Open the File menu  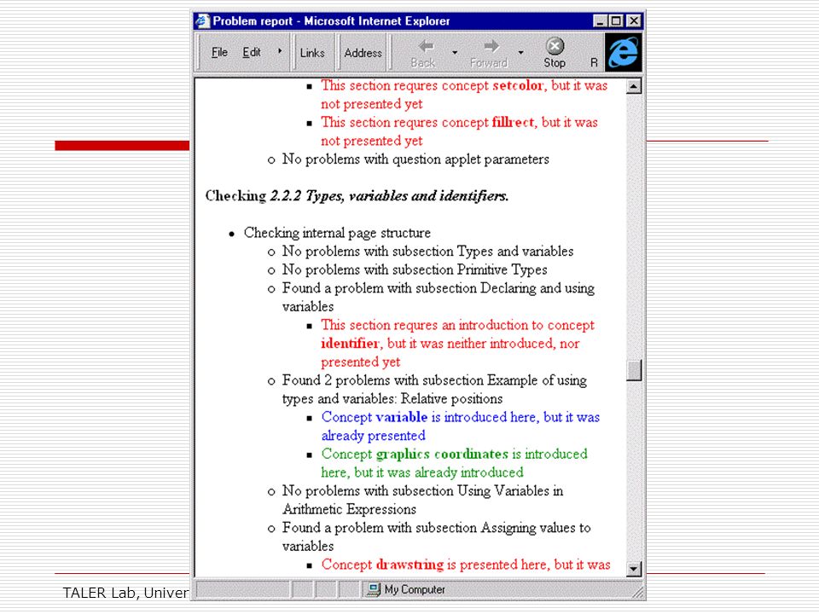coord(219,52)
